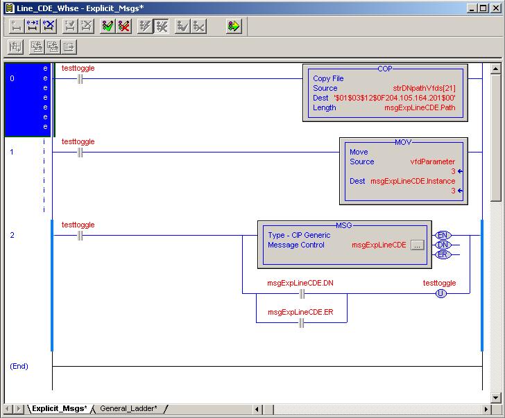This screenshot has width=505, height=418.
Task: Select the MSG instruction title
Action: click(x=344, y=225)
